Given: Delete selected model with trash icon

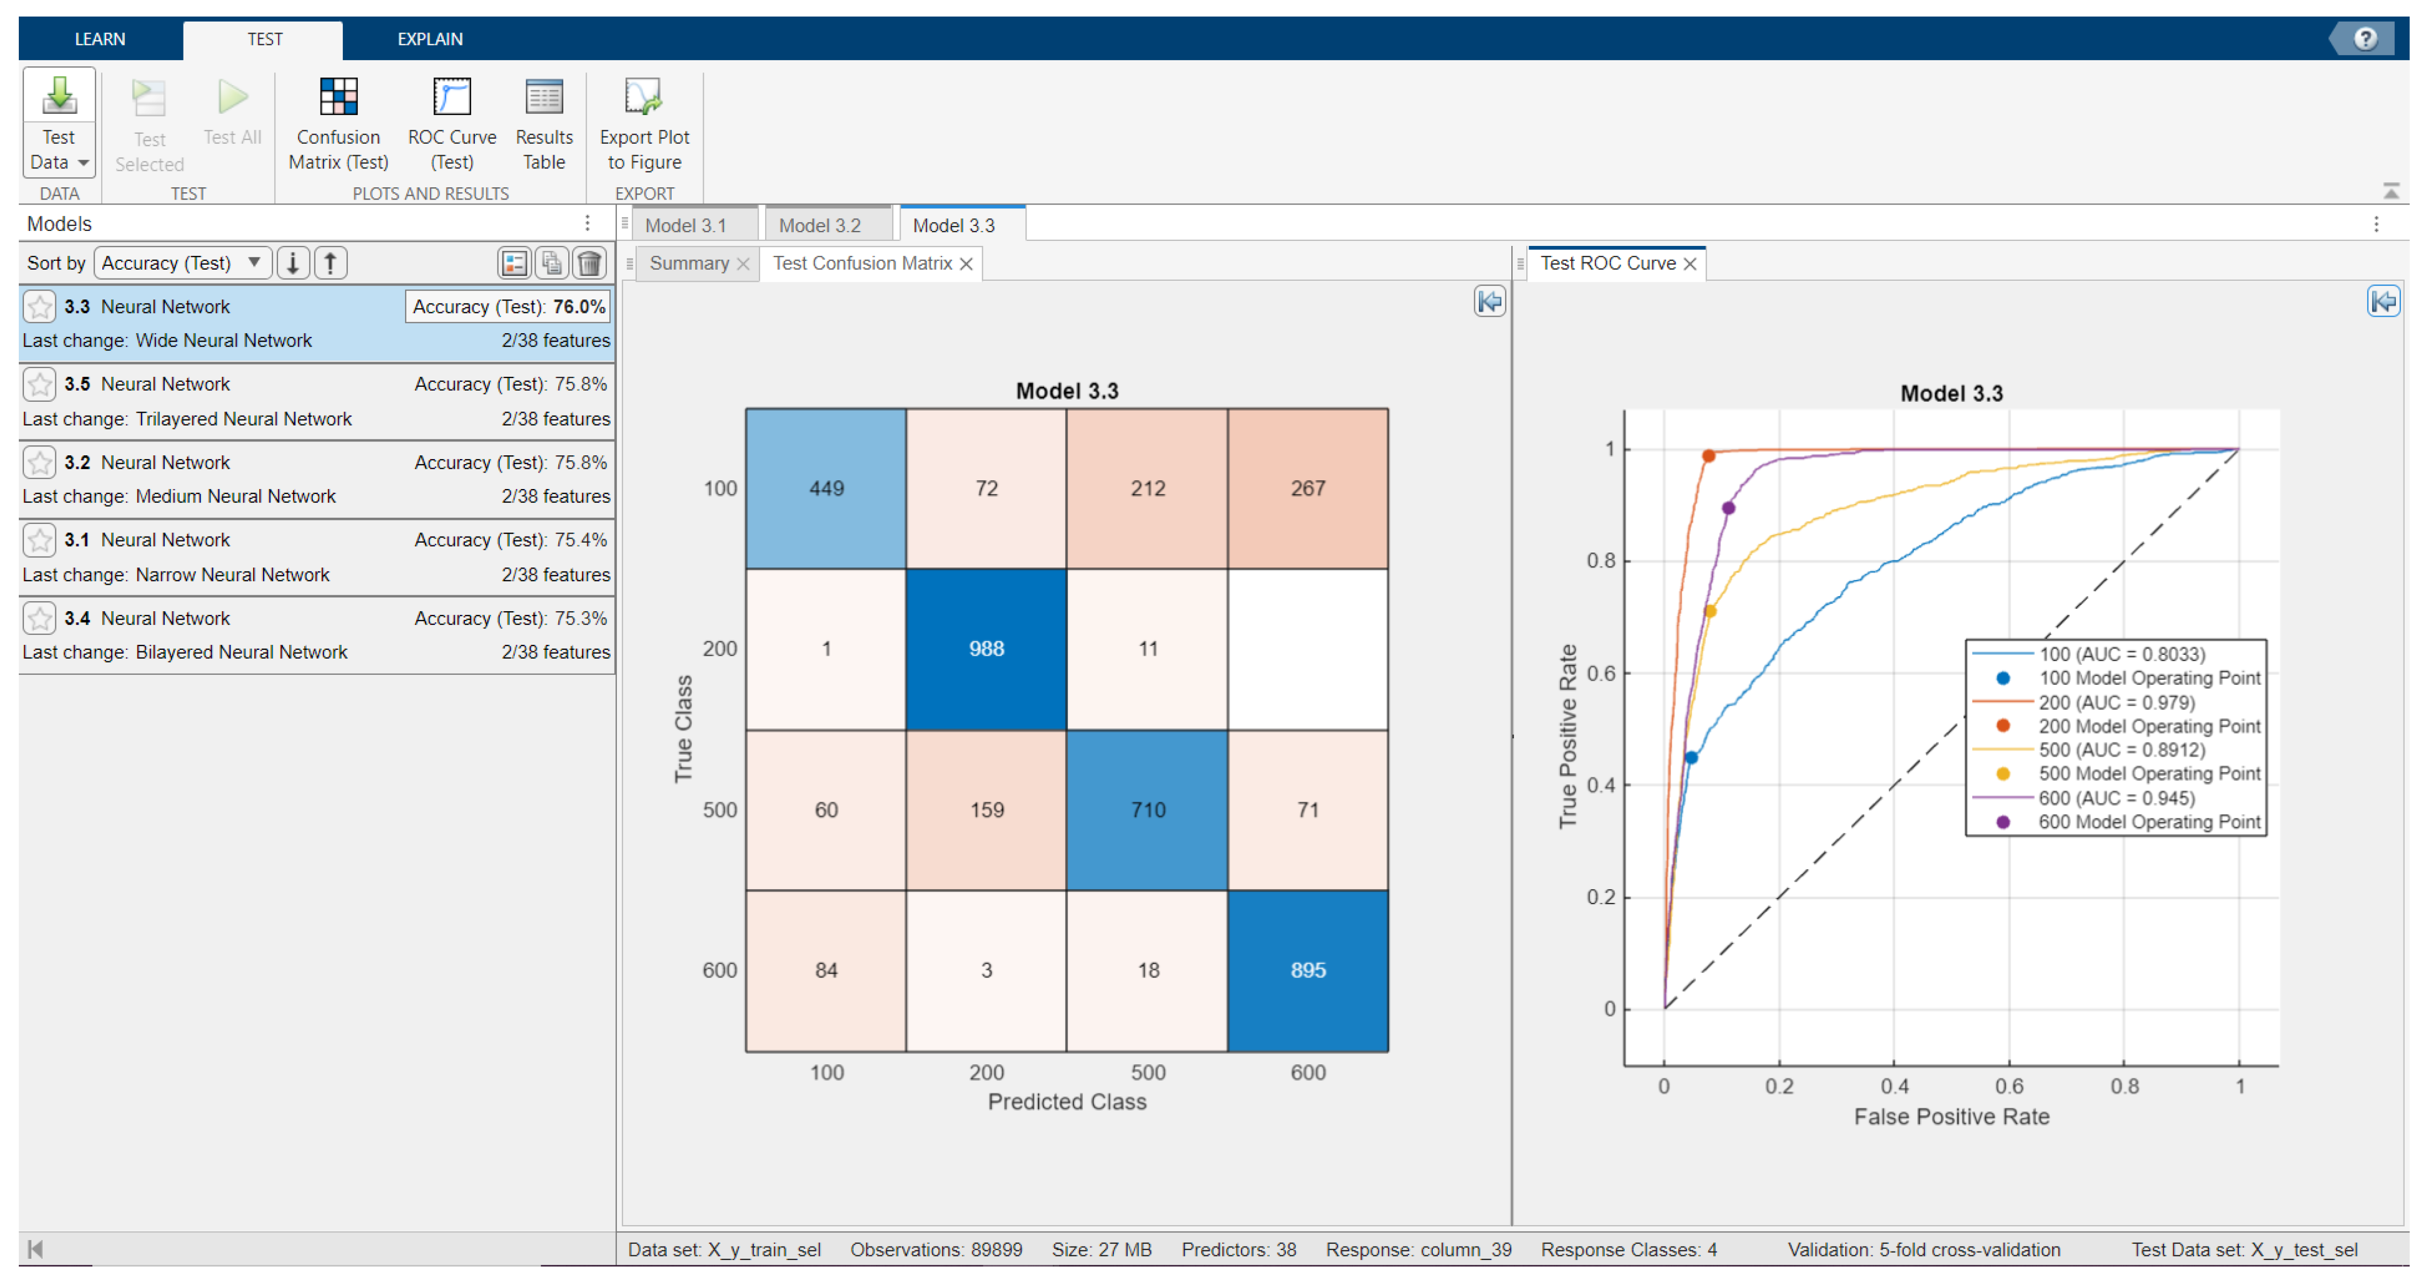Looking at the screenshot, I should tap(589, 263).
